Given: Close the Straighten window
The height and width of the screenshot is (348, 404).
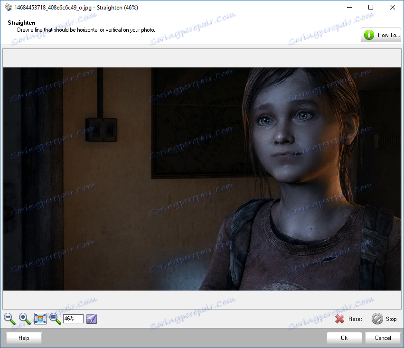Looking at the screenshot, I should tap(393, 7).
